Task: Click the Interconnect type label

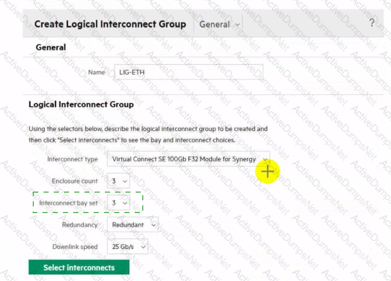Action: point(72,159)
